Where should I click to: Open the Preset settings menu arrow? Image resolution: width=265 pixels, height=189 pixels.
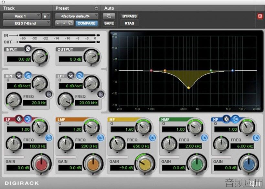click(x=96, y=8)
